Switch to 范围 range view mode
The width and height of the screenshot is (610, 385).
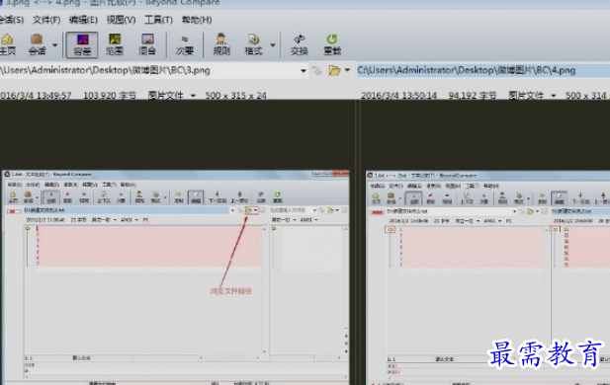point(115,44)
